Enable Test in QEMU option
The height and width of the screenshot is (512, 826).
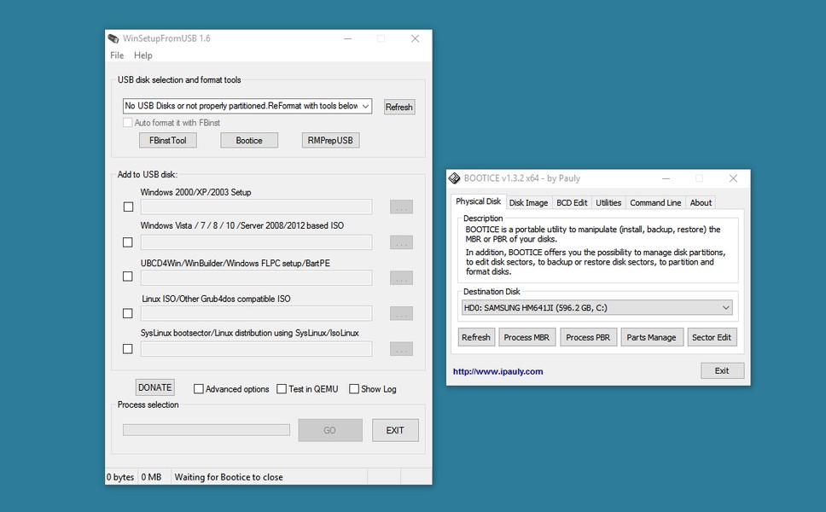[x=282, y=389]
